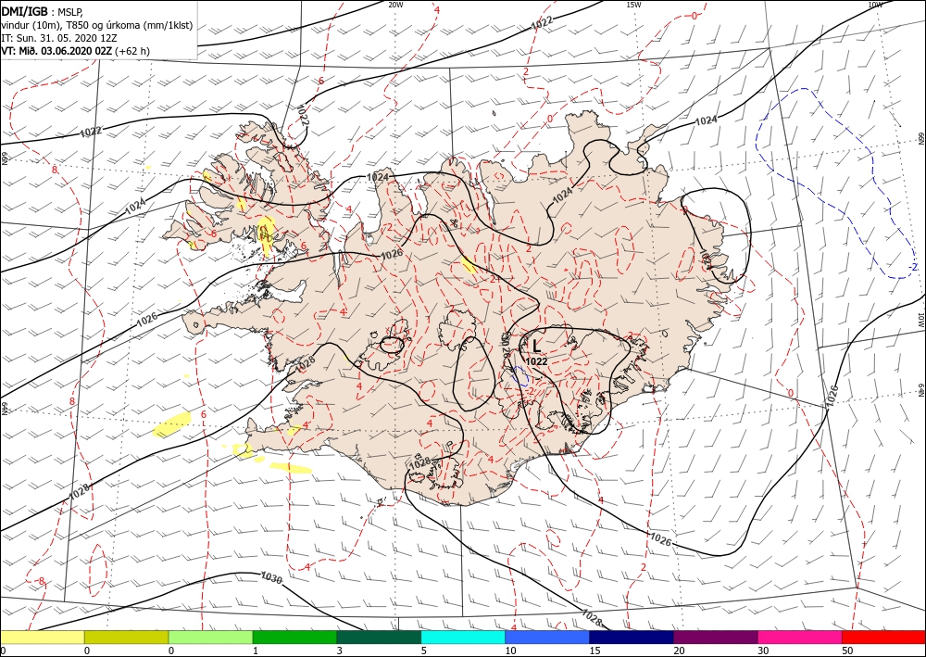Select the dark green legend swatch
926x657 pixels.
[379, 637]
